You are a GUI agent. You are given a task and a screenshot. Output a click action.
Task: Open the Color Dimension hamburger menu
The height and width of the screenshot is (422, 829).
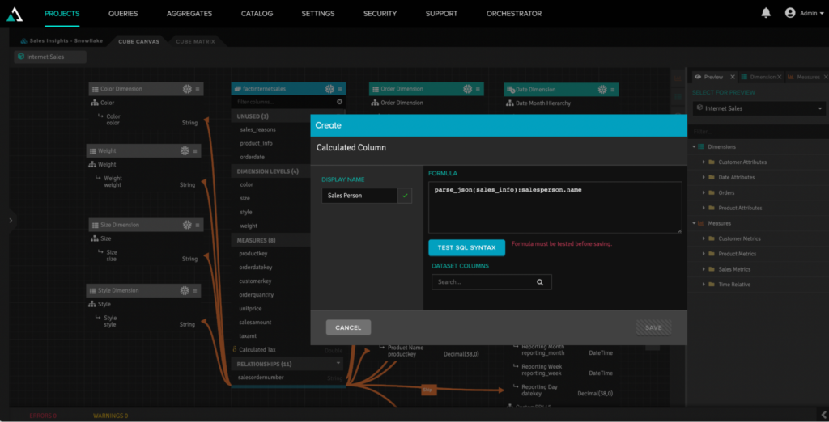point(198,89)
